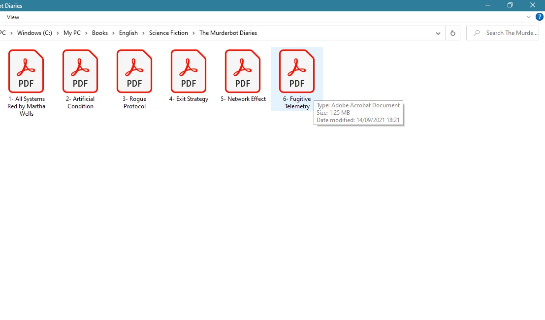Click the search magnifier icon
Screen dimensions: 545x320
tap(477, 33)
